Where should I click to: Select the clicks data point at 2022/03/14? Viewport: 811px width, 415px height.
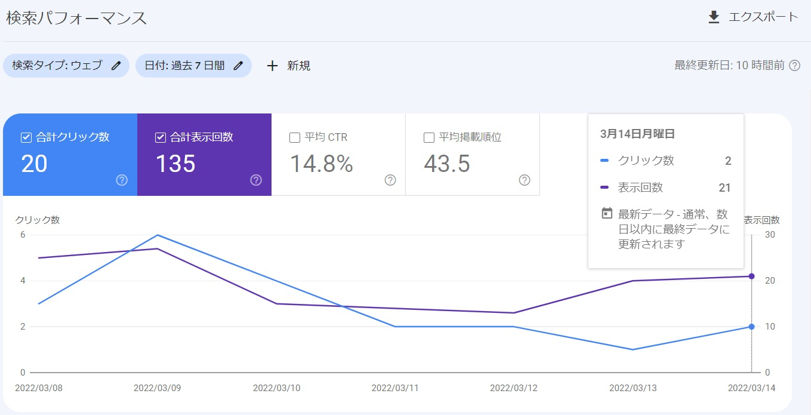(751, 327)
